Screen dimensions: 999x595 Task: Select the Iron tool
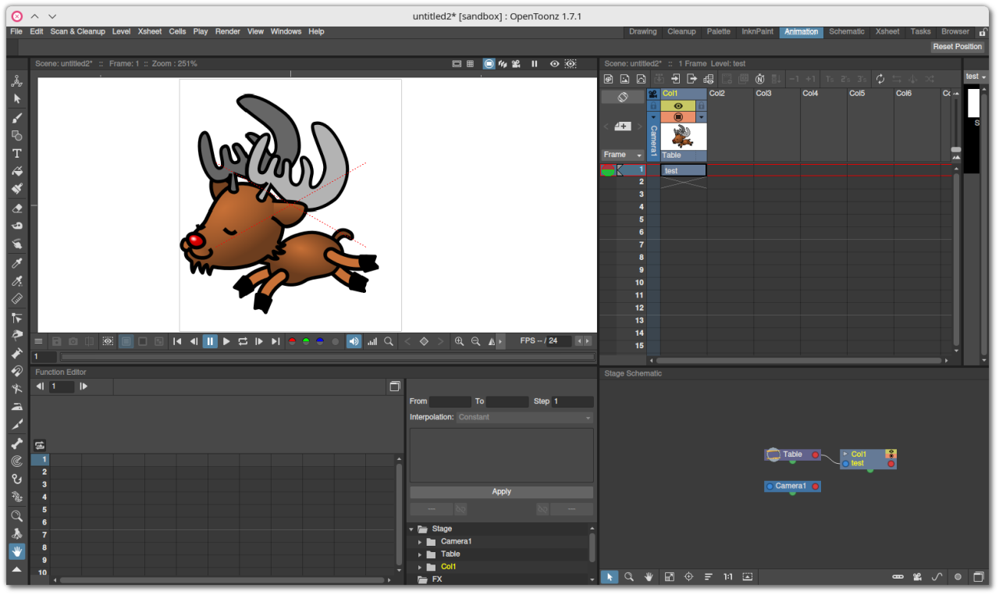(16, 407)
